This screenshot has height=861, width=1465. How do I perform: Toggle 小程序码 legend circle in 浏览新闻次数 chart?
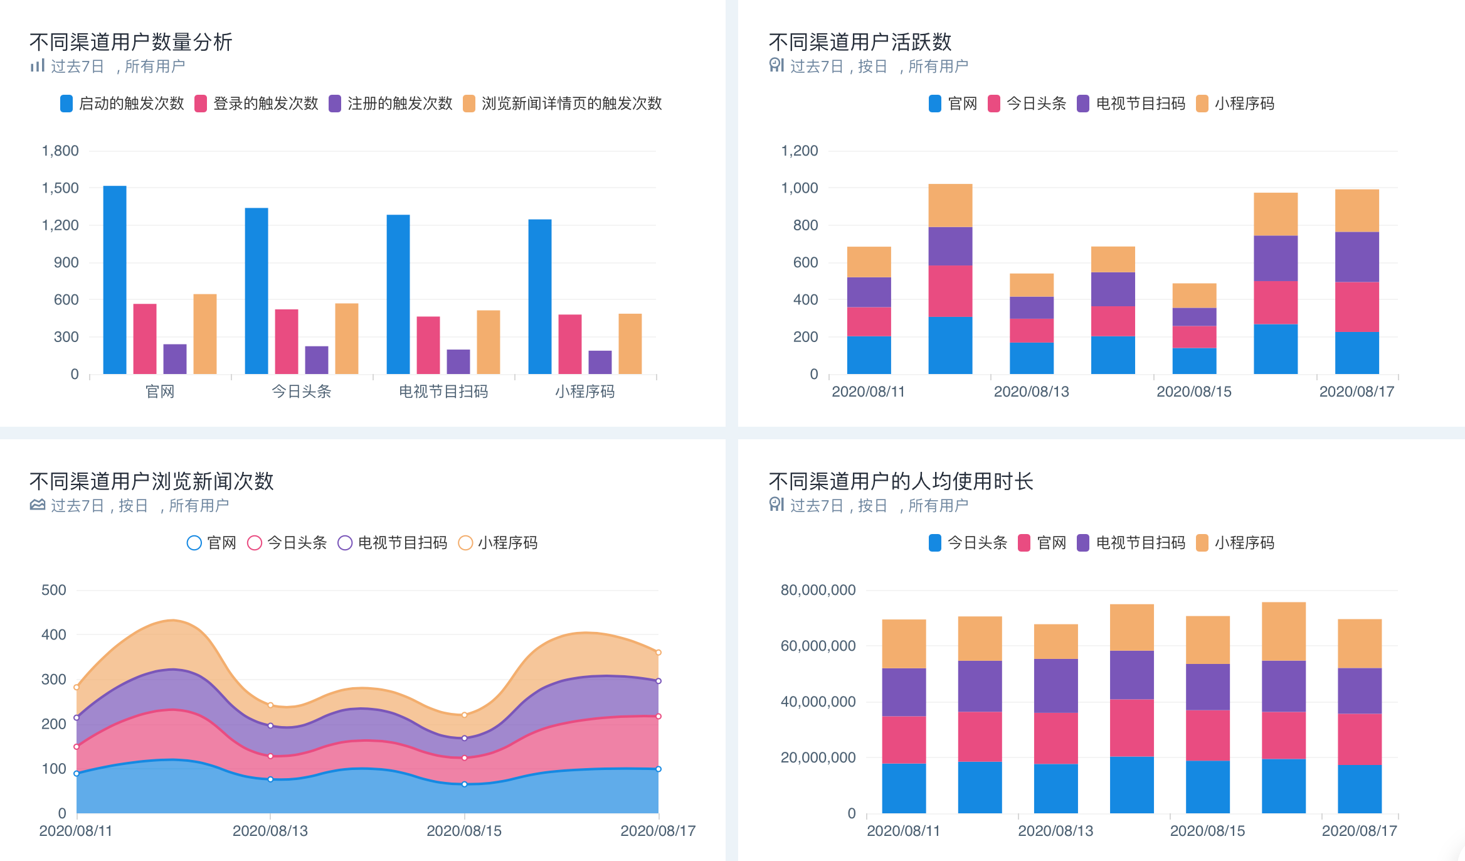(x=465, y=543)
